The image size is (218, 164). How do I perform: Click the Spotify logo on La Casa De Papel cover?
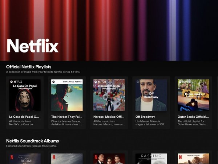[x=11, y=82]
